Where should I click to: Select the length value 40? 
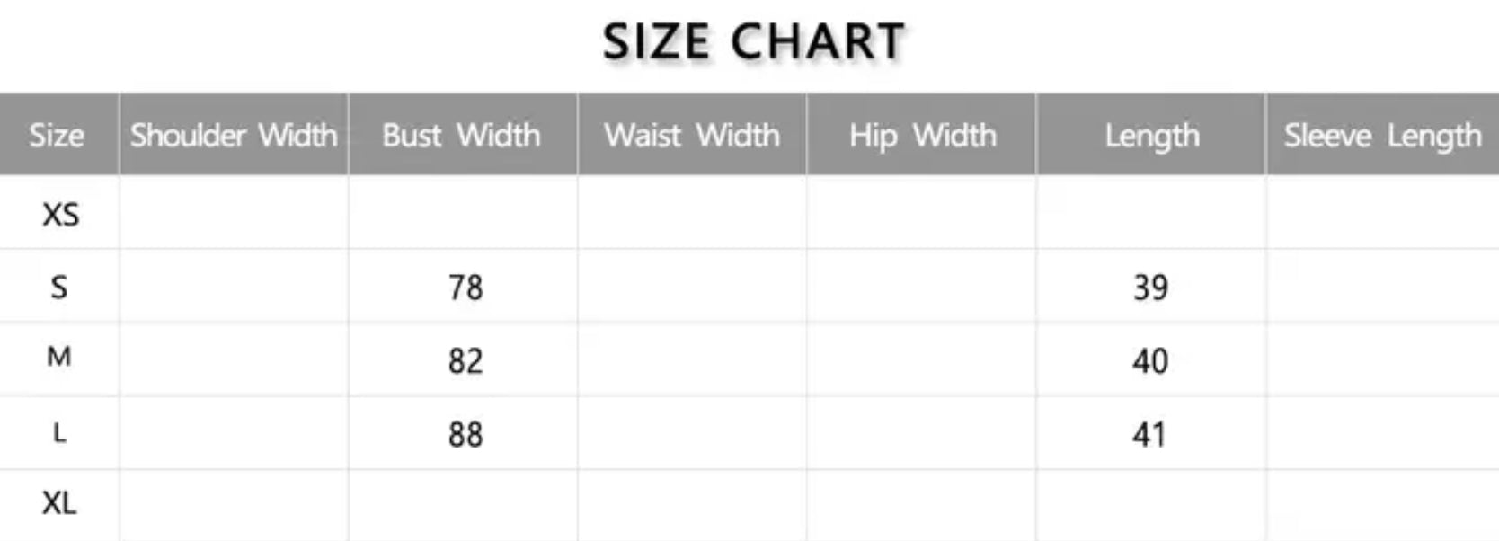(1150, 361)
